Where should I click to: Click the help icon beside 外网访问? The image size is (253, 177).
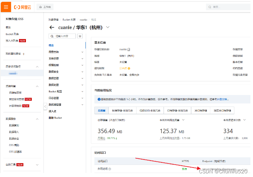pyautogui.click(x=110, y=169)
